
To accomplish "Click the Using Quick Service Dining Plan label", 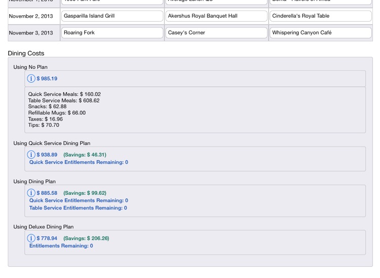I will tap(52, 144).
